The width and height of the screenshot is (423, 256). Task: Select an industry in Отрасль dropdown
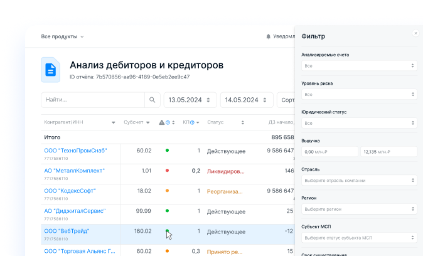coord(359,180)
